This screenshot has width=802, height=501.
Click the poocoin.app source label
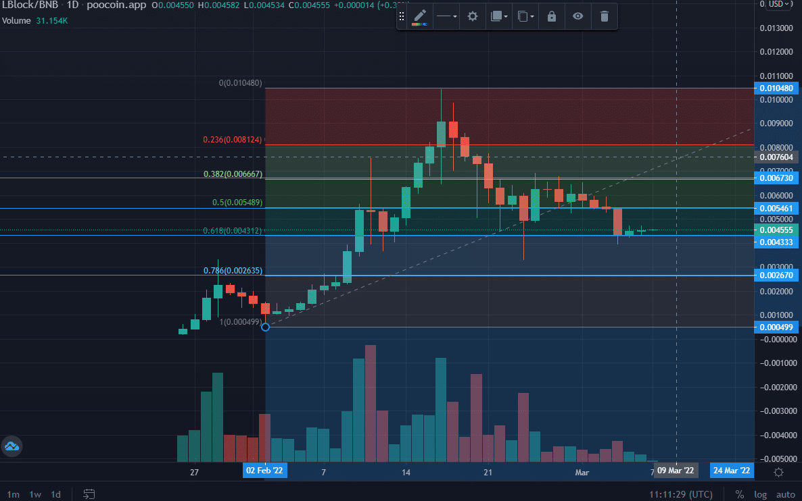[116, 5]
